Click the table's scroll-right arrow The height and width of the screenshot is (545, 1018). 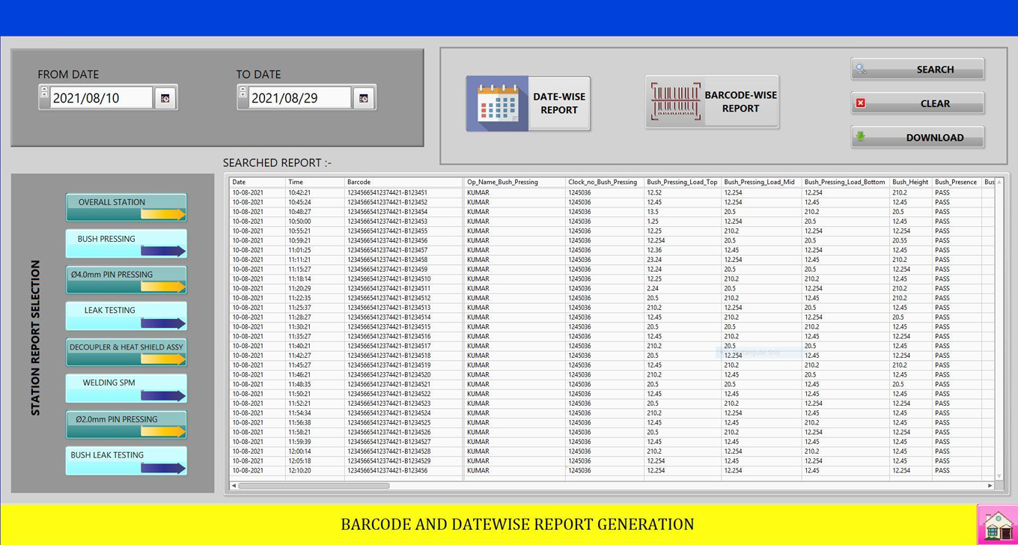pyautogui.click(x=990, y=486)
